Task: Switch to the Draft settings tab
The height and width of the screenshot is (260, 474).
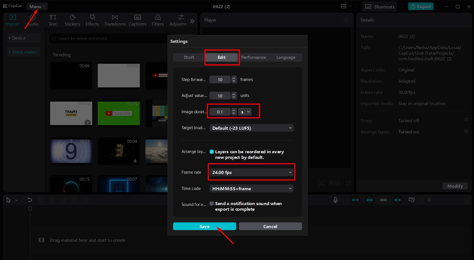Action: (189, 57)
